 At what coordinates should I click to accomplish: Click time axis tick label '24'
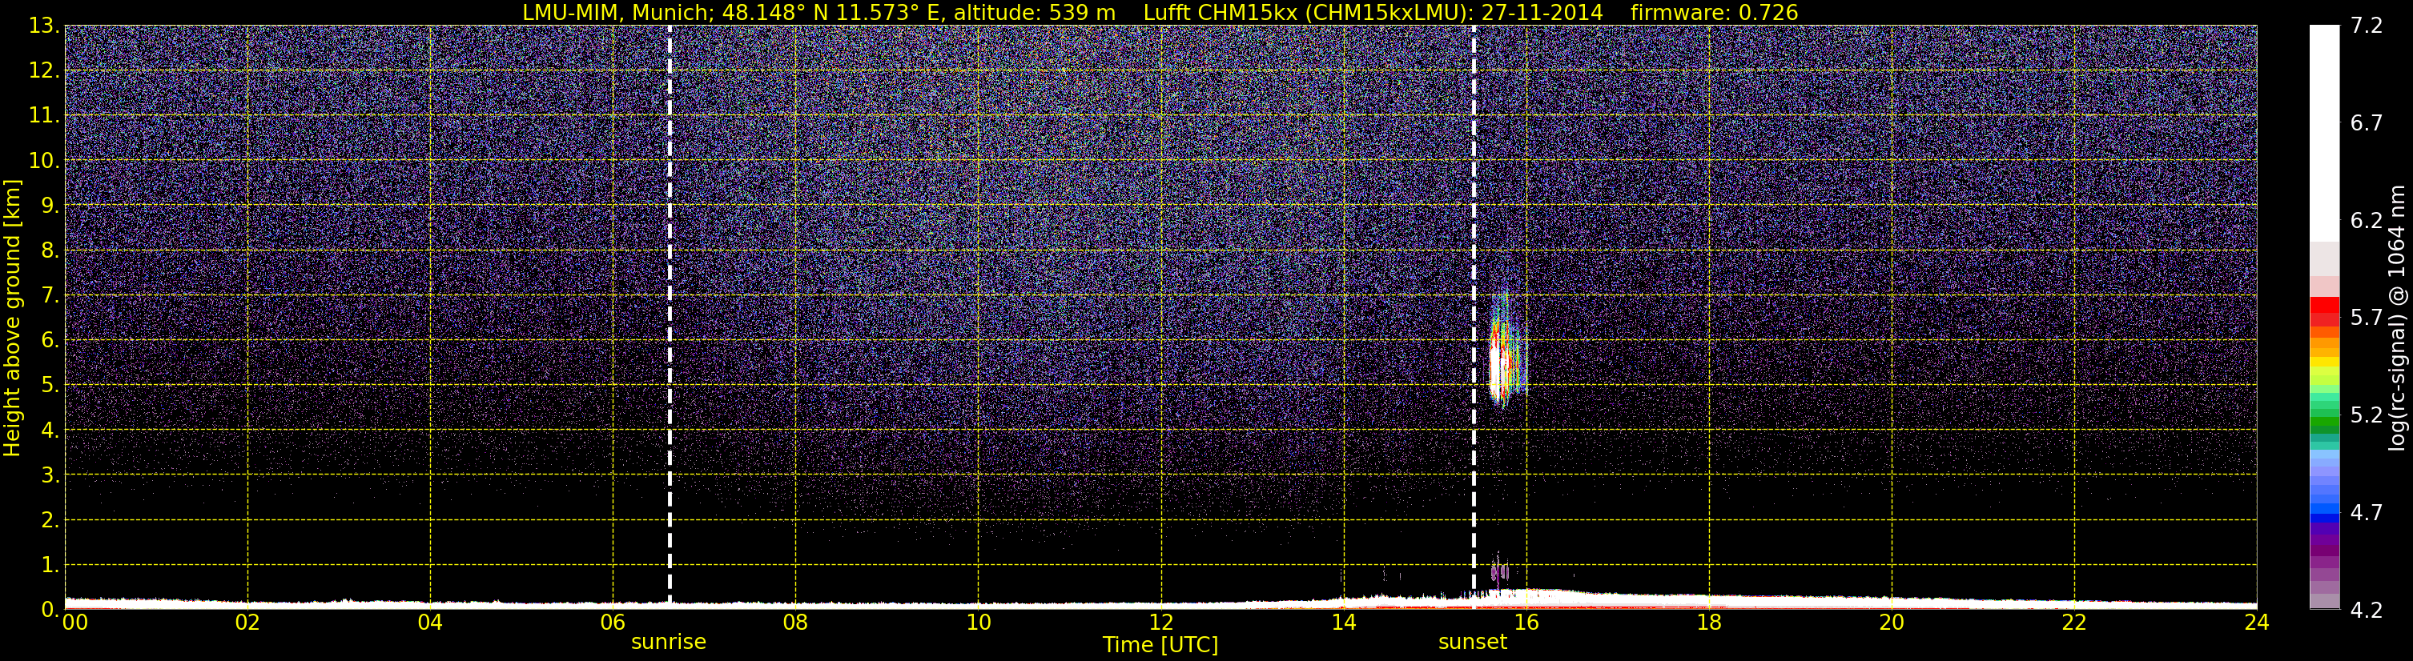point(2257,623)
